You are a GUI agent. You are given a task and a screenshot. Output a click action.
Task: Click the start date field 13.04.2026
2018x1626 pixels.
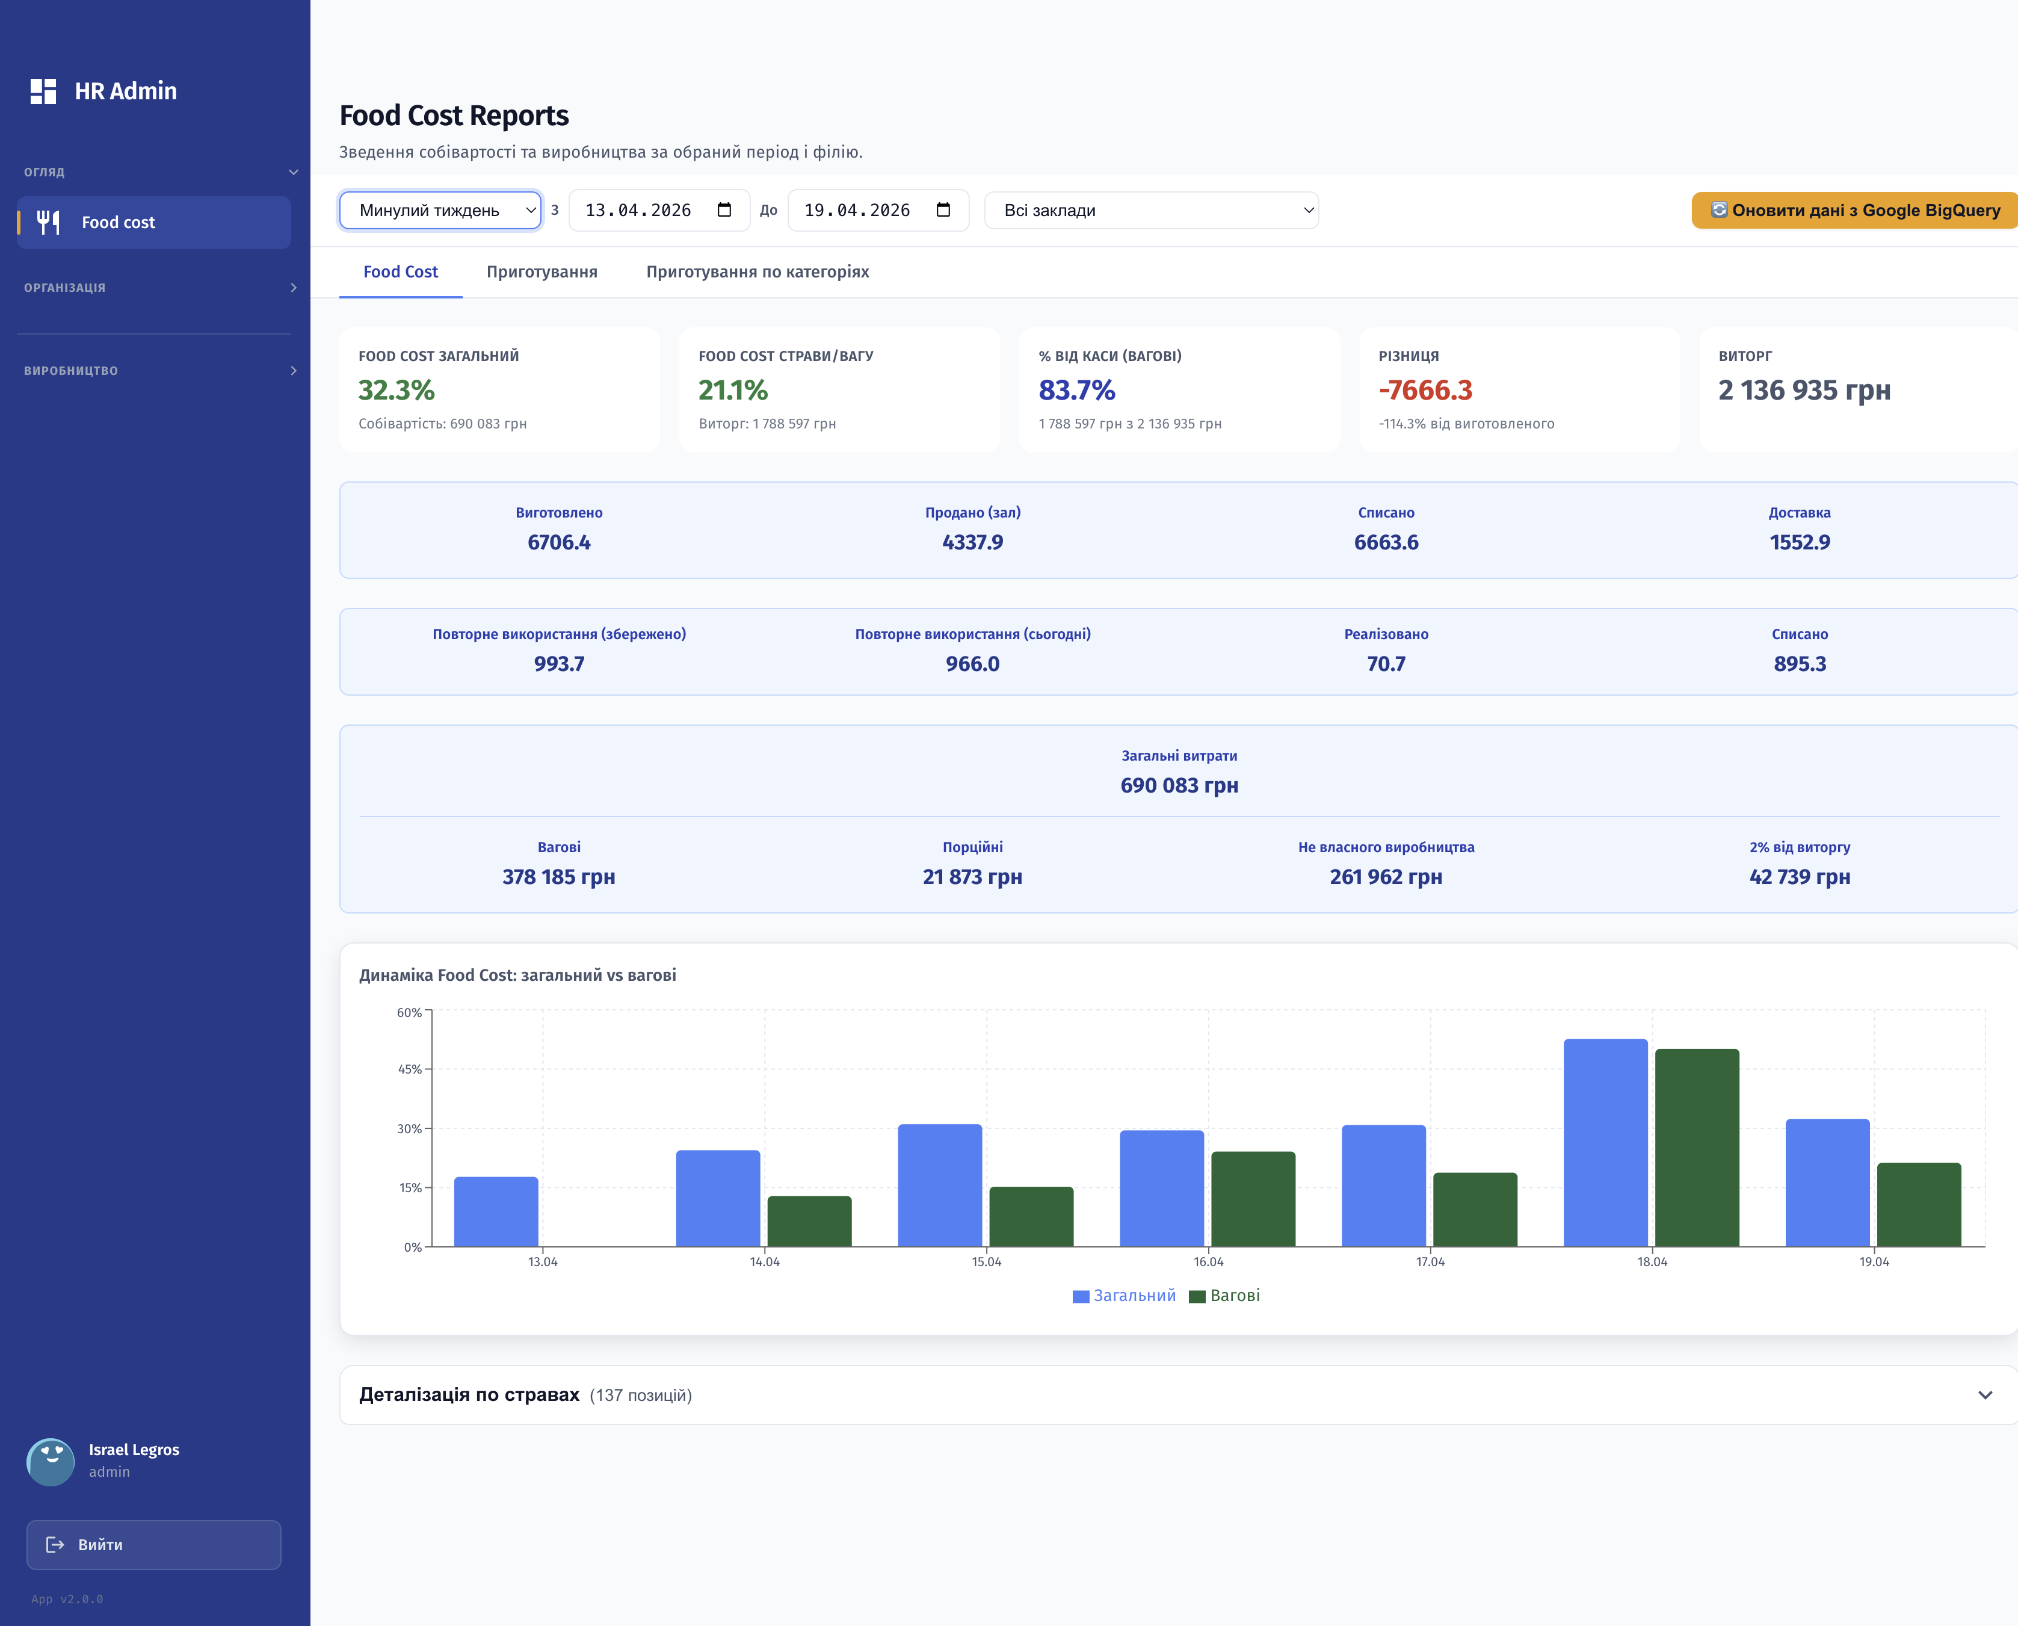(659, 210)
